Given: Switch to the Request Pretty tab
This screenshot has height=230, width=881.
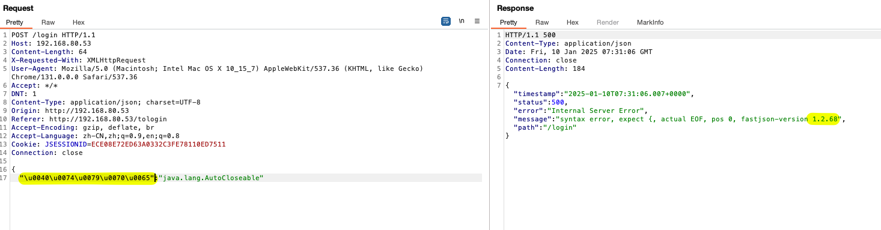Looking at the screenshot, I should tap(14, 22).
